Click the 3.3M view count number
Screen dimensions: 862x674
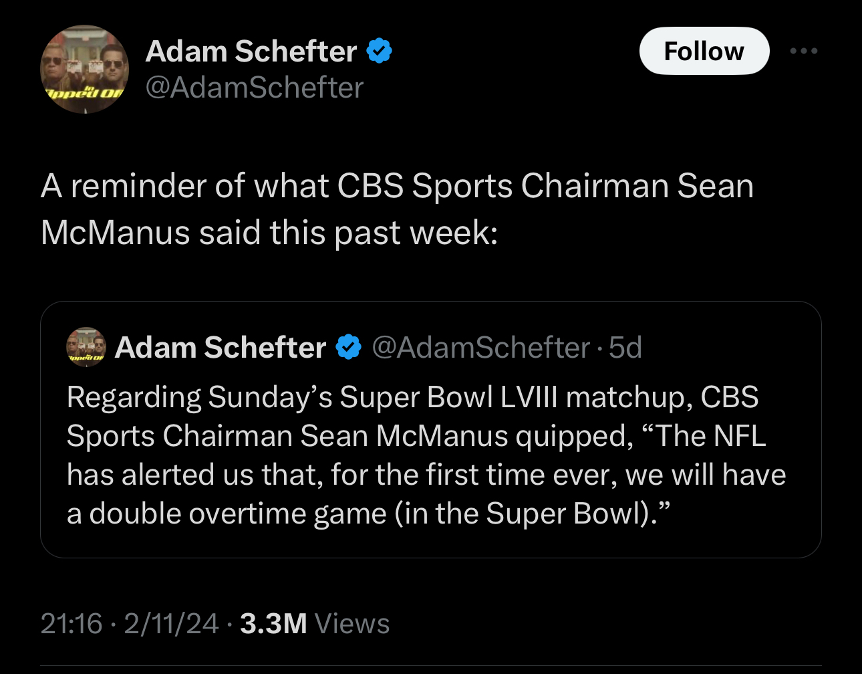tap(273, 624)
